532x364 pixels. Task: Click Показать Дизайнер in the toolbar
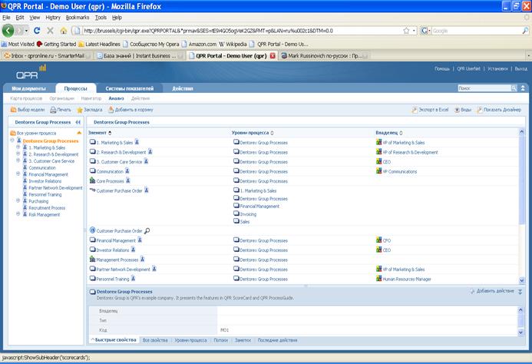[x=499, y=110]
